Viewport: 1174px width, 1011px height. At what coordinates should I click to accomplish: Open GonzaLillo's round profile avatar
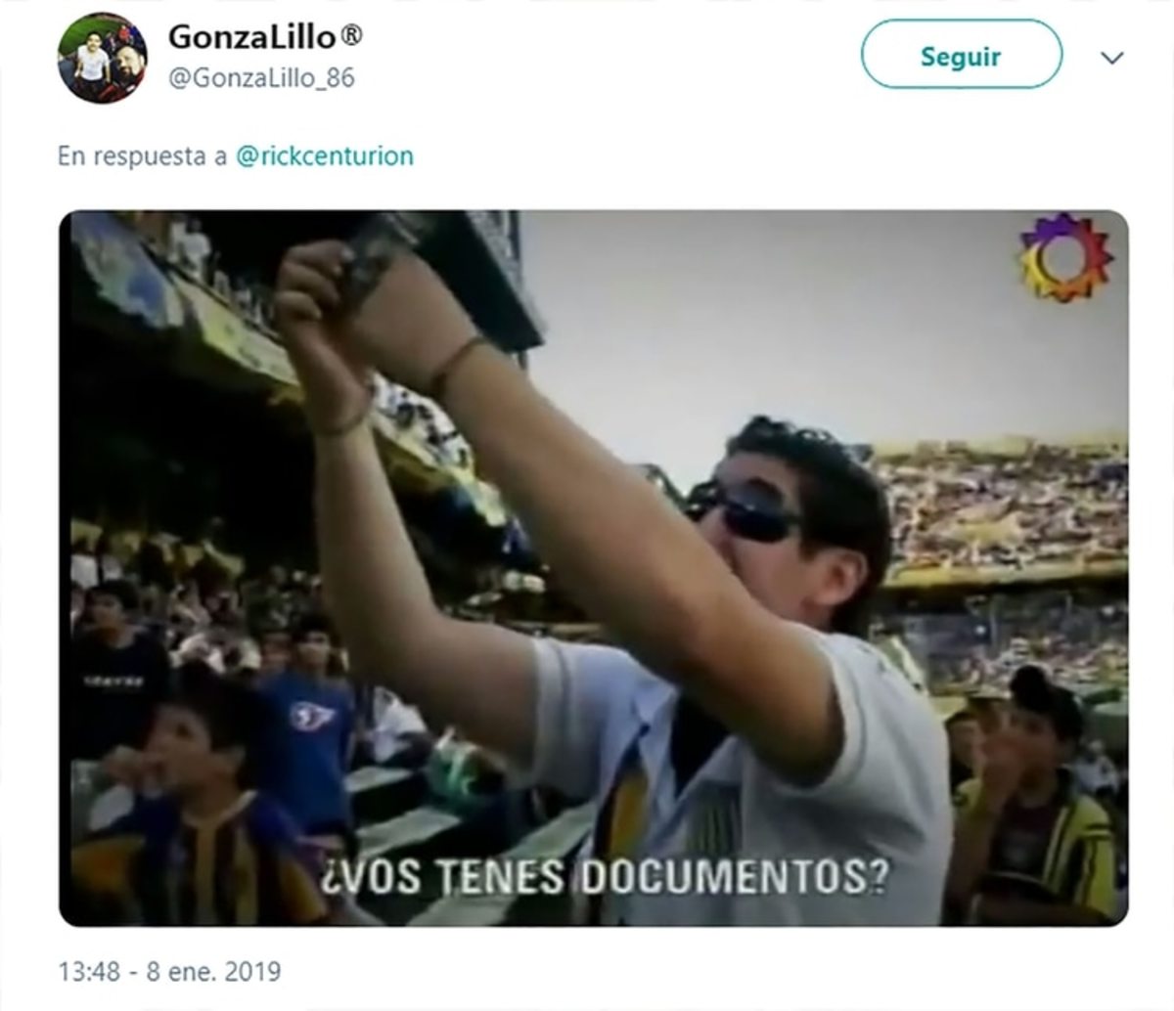(x=102, y=58)
